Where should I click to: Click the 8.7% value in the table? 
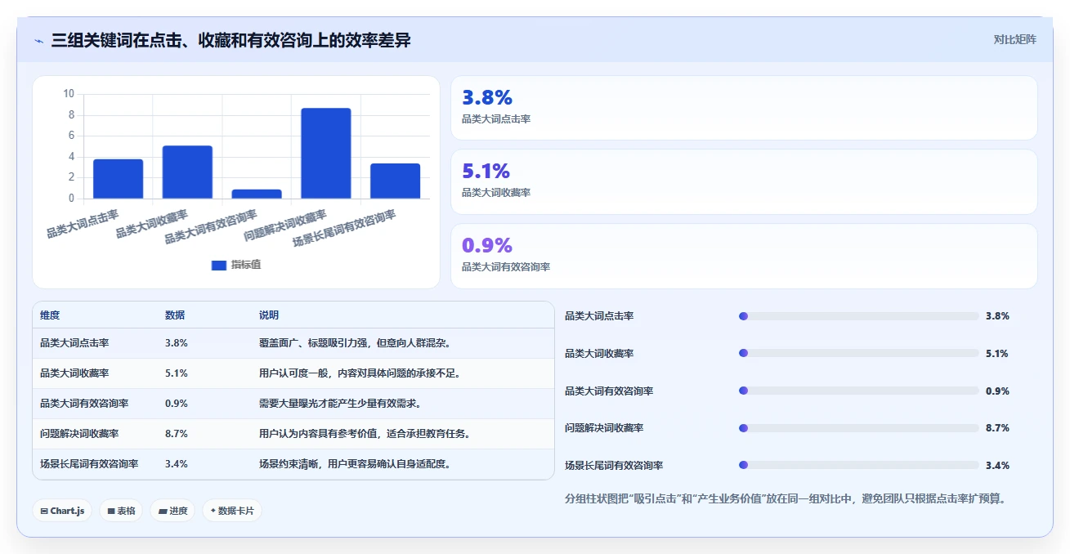(177, 434)
